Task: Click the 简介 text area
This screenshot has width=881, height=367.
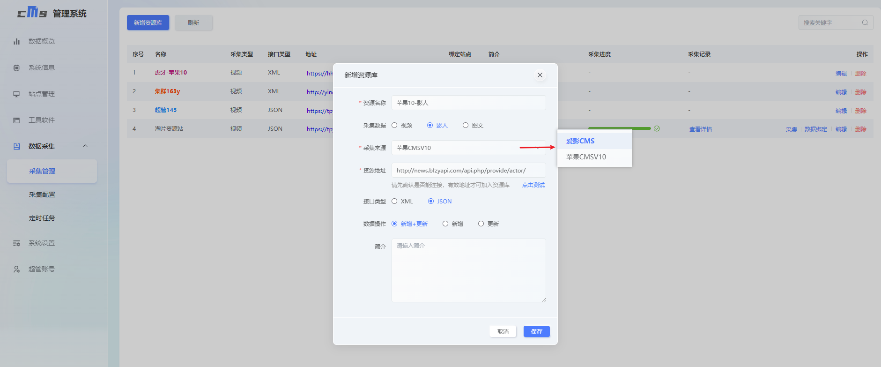Action: pos(469,270)
